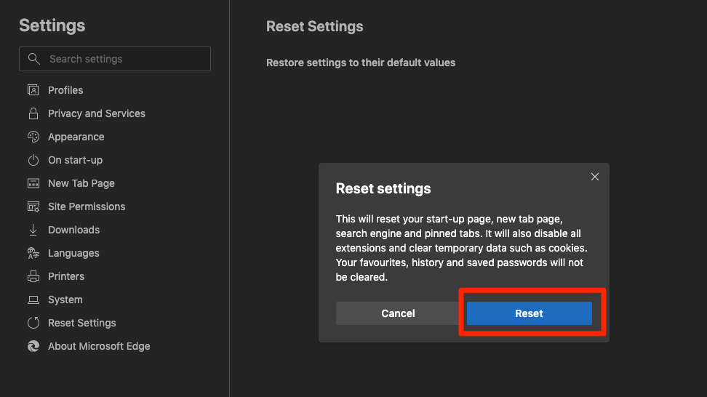707x397 pixels.
Task: Click the Profiles icon in sidebar
Action: click(x=33, y=90)
